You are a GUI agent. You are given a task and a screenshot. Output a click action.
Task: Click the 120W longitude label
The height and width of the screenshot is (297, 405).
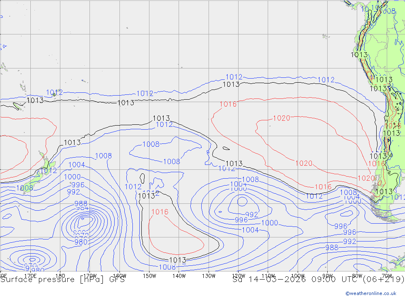239,276
